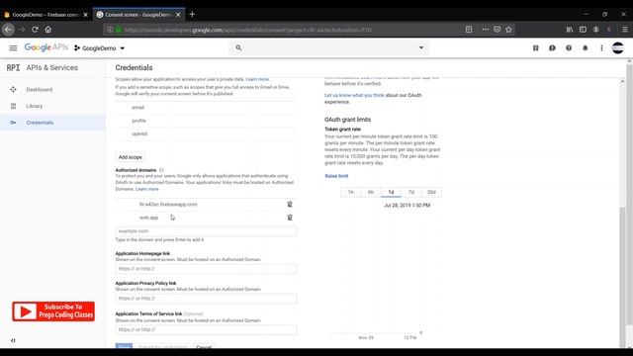The height and width of the screenshot is (356, 633).
Task: Go to Dashboard in sidebar
Action: click(x=40, y=90)
